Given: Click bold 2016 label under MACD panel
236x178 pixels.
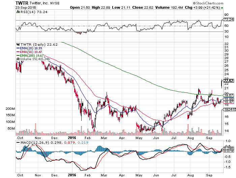Looking at the screenshot, I should 72,175.
